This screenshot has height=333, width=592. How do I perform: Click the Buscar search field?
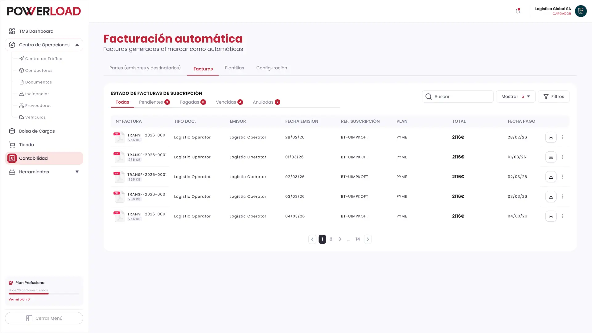pyautogui.click(x=458, y=97)
